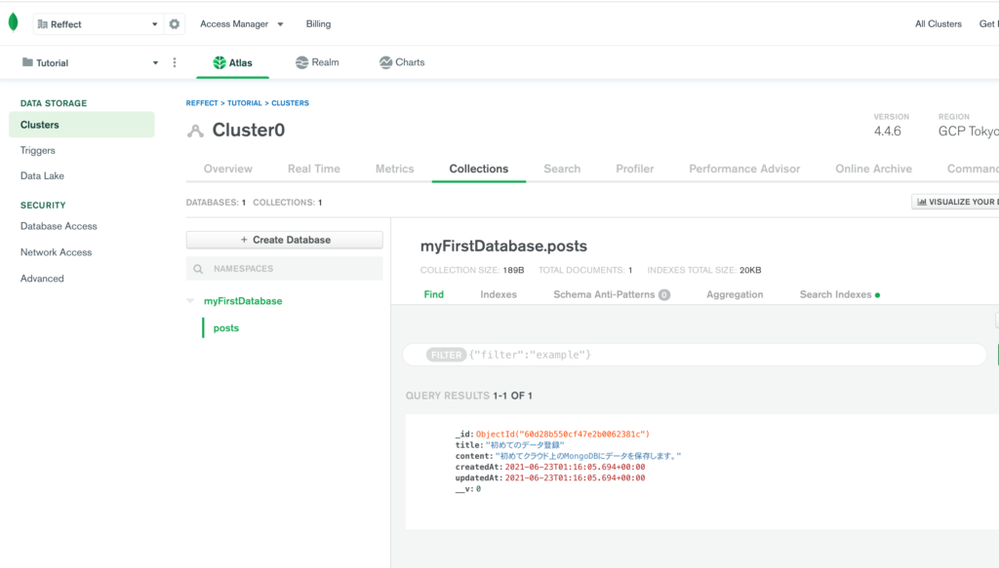Click the Search Indexes green status dot
The height and width of the screenshot is (568, 999).
click(x=877, y=295)
